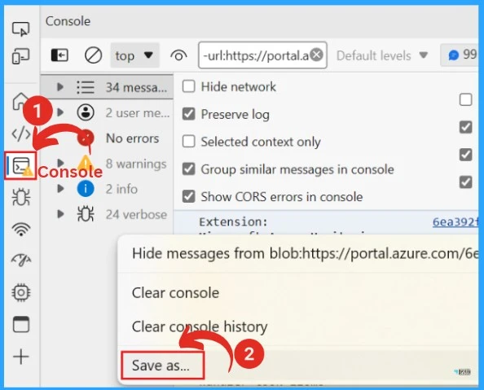
Task: Click the blue info circle icon
Action: (86, 189)
